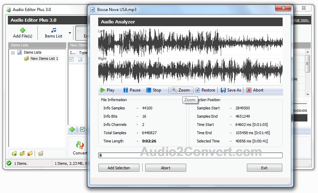Click the red Abort toolbar icon
The width and height of the screenshot is (318, 193).
(x=249, y=90)
